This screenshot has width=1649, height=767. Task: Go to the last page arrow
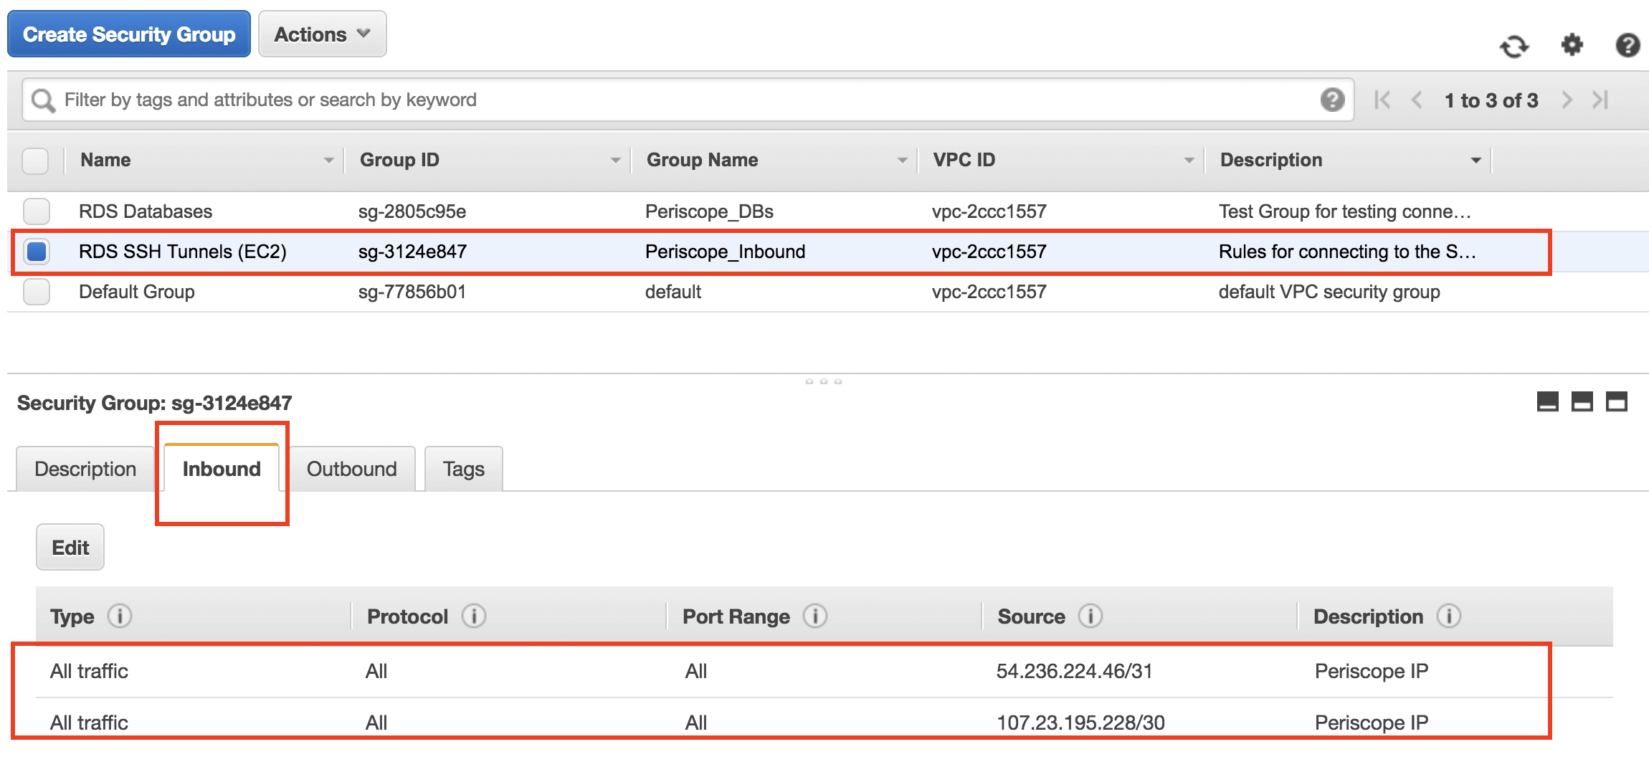tap(1600, 100)
